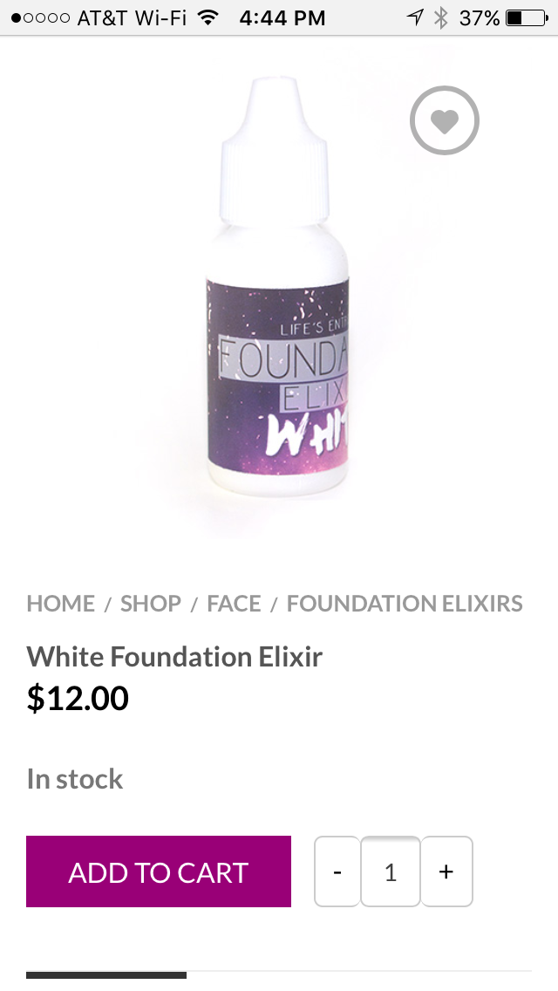
Task: Click the ADD TO CART button
Action: [x=159, y=871]
